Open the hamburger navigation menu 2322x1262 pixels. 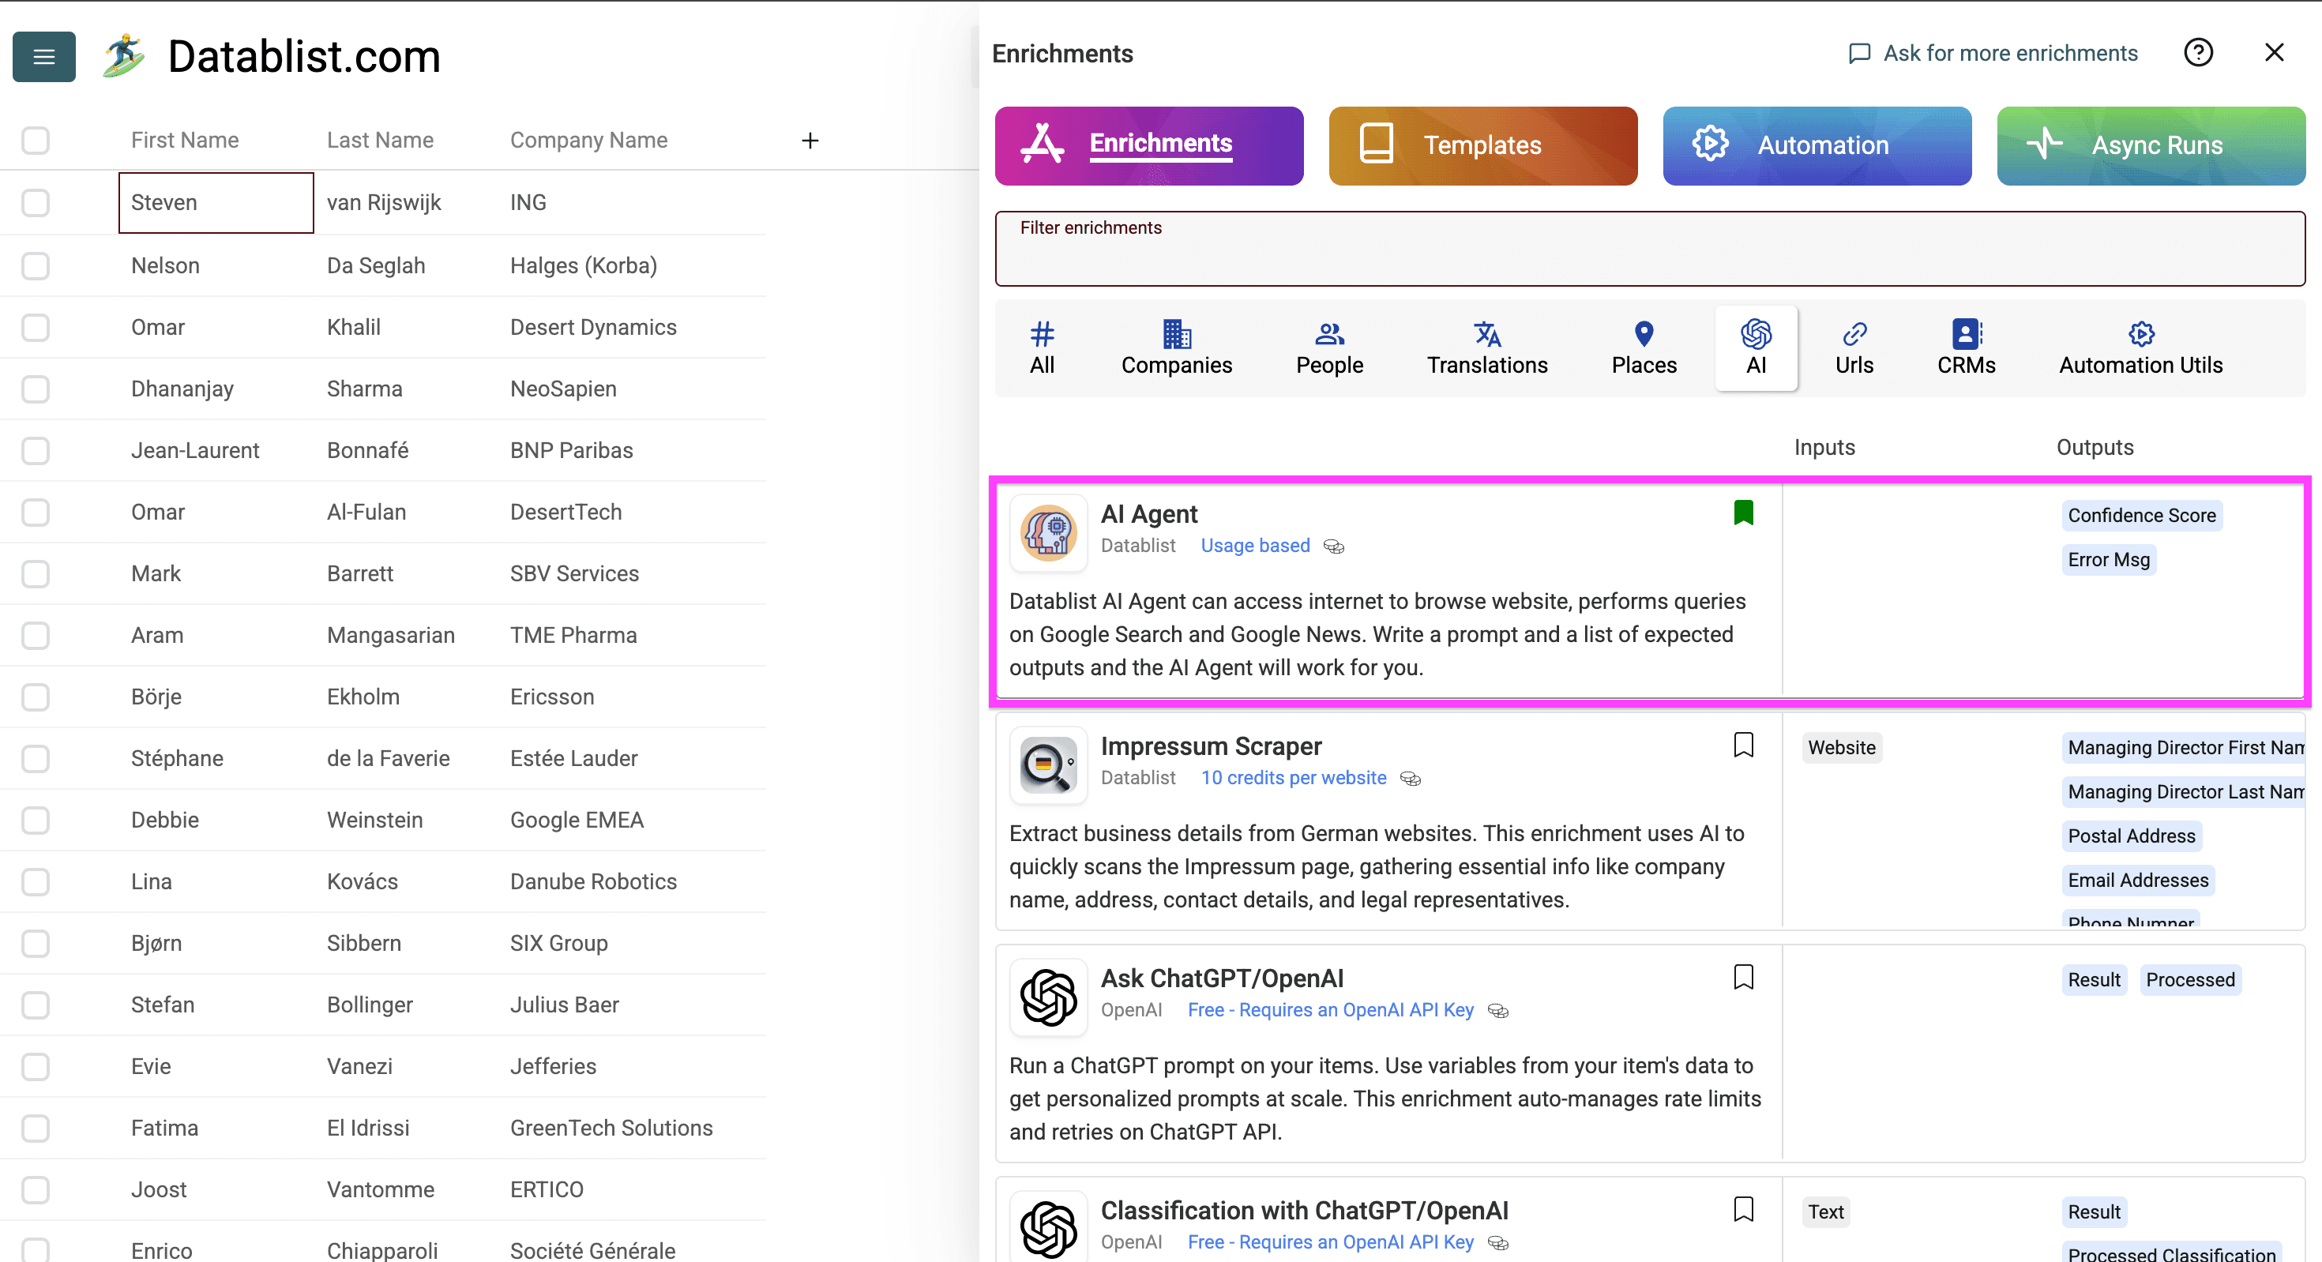point(43,57)
